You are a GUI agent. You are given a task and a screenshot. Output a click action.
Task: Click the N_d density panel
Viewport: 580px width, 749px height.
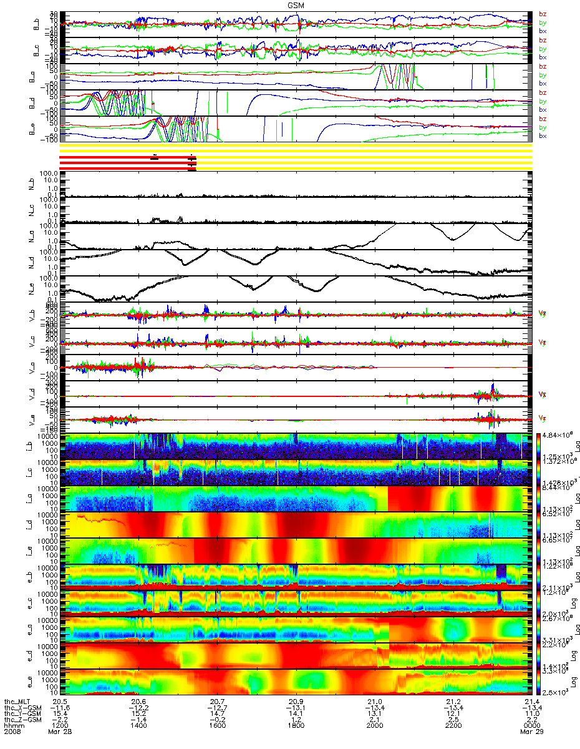click(296, 262)
